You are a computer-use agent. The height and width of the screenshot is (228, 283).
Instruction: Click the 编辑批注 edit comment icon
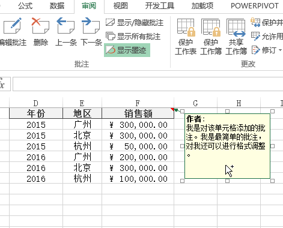[x=13, y=26]
